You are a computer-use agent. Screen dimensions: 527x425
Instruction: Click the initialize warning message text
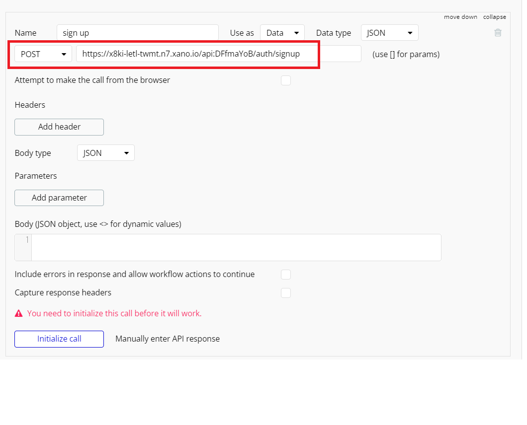click(x=114, y=313)
